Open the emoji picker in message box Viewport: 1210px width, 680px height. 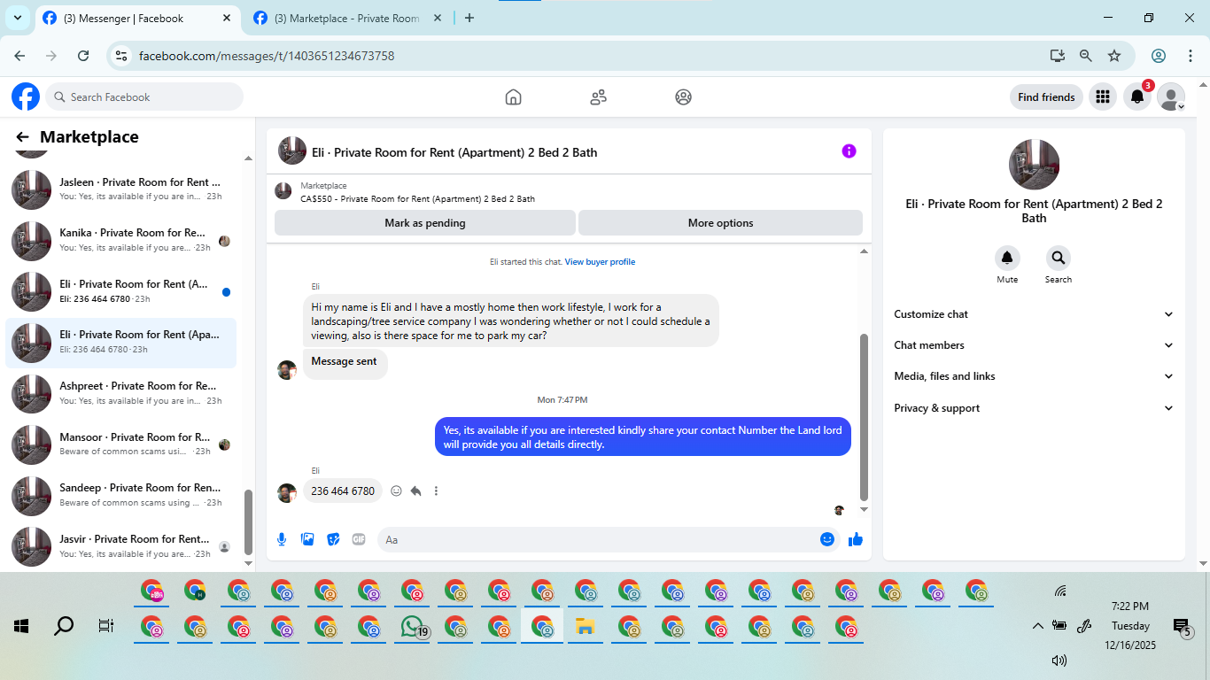pos(827,539)
